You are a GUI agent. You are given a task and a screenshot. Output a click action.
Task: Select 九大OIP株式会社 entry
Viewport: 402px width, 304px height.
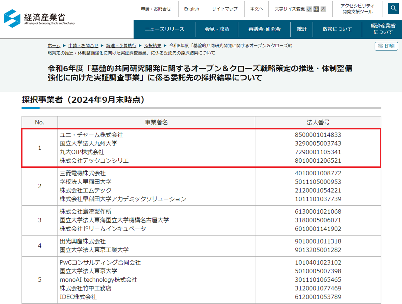tap(82, 152)
